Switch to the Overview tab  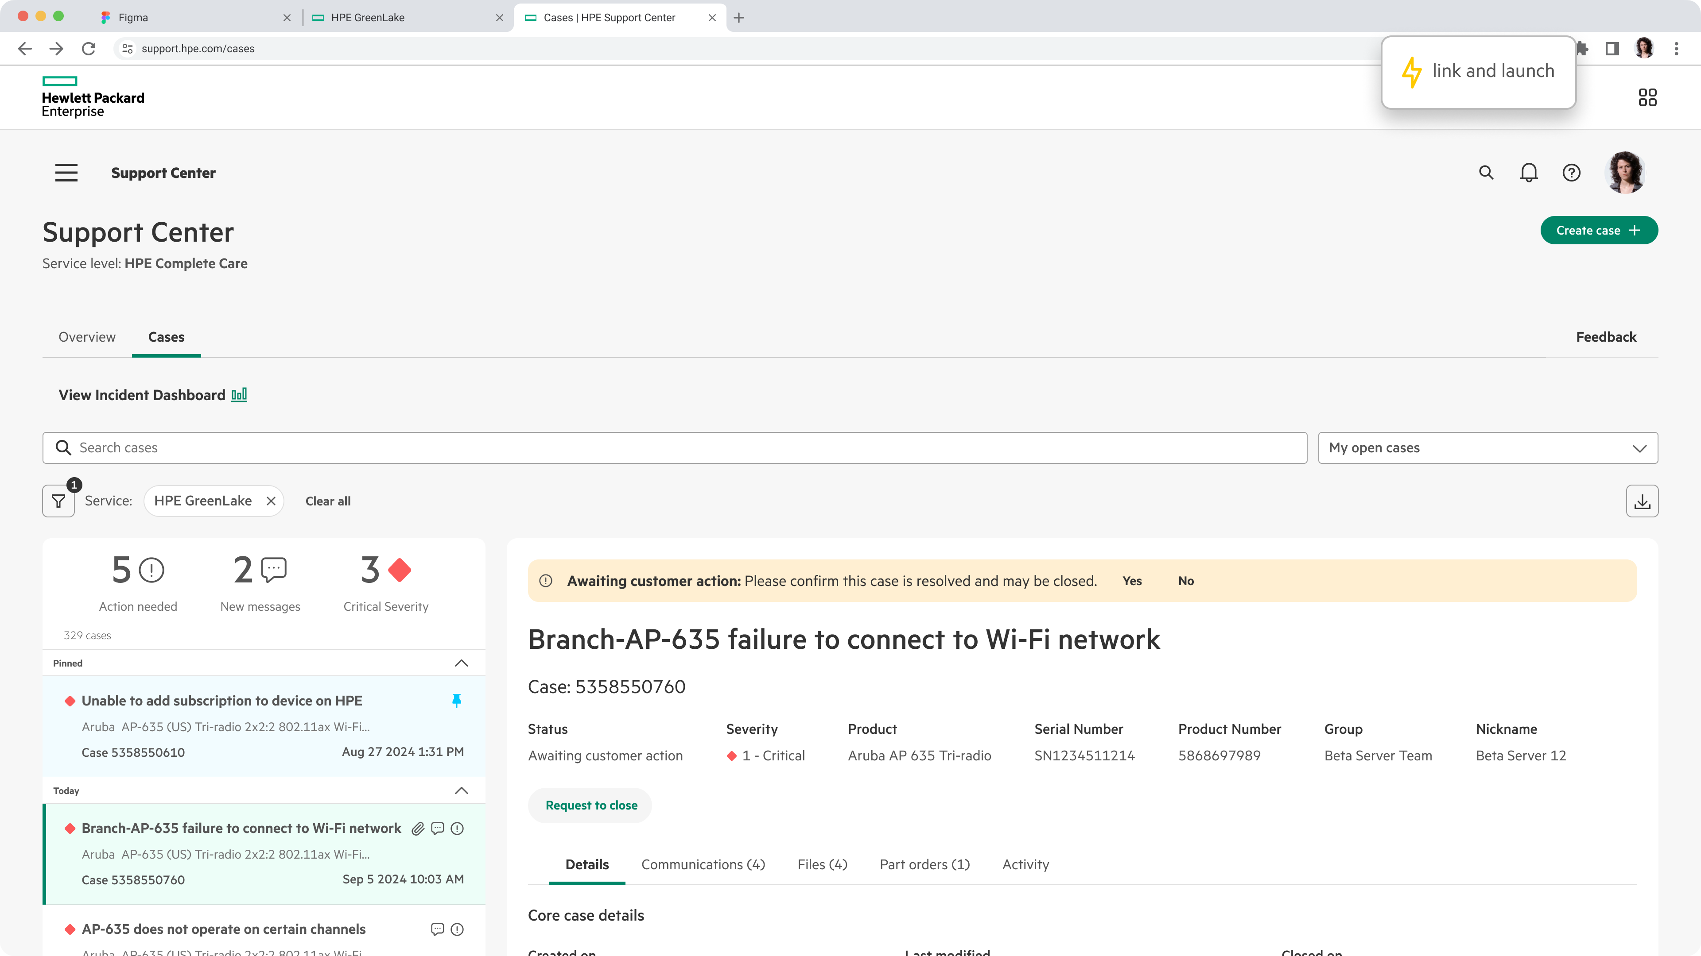(87, 337)
